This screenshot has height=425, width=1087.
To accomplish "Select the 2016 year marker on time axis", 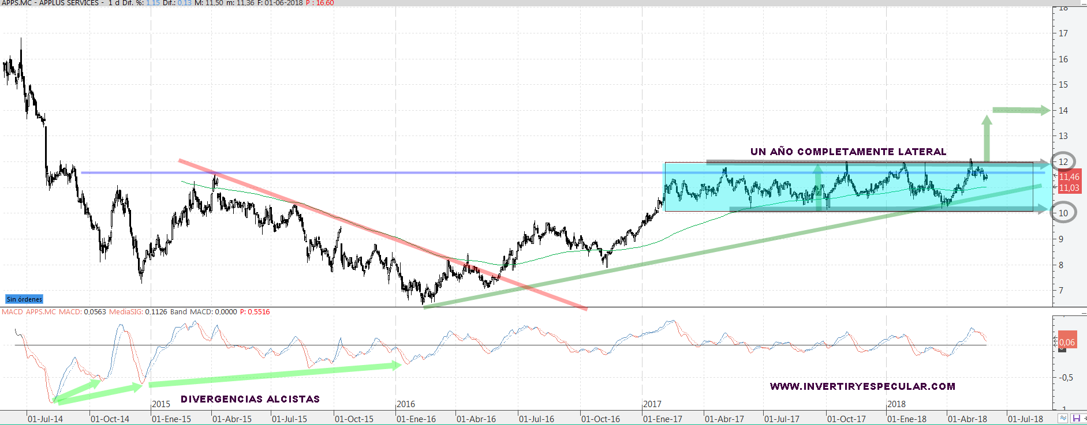I will (x=406, y=404).
